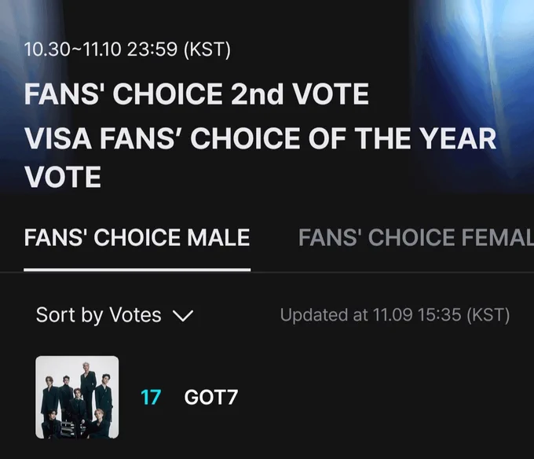Click the chevron beside Sort by Votes
The image size is (534, 459).
pyautogui.click(x=182, y=316)
